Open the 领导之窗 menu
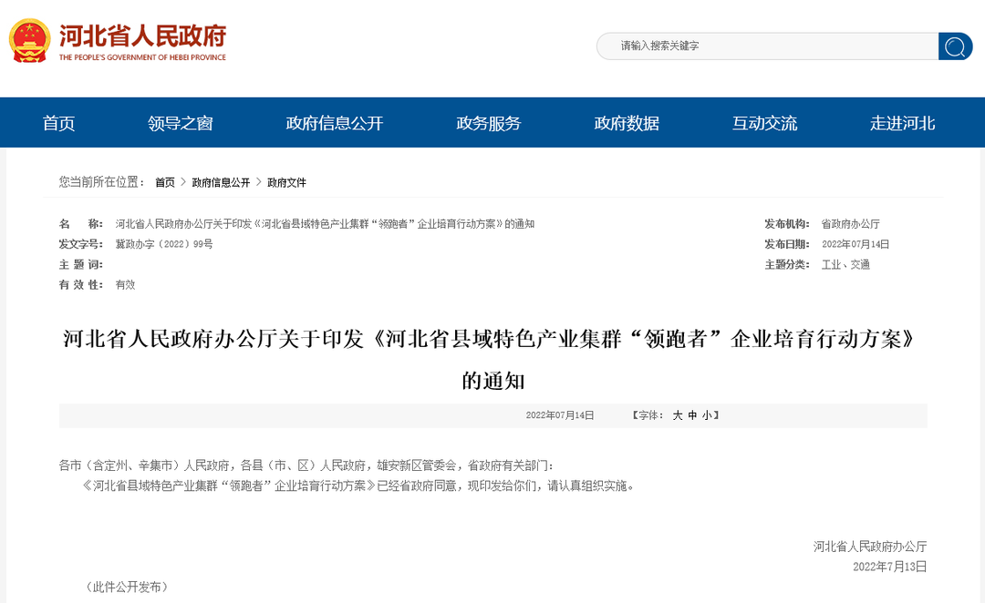This screenshot has width=985, height=603. [x=180, y=122]
